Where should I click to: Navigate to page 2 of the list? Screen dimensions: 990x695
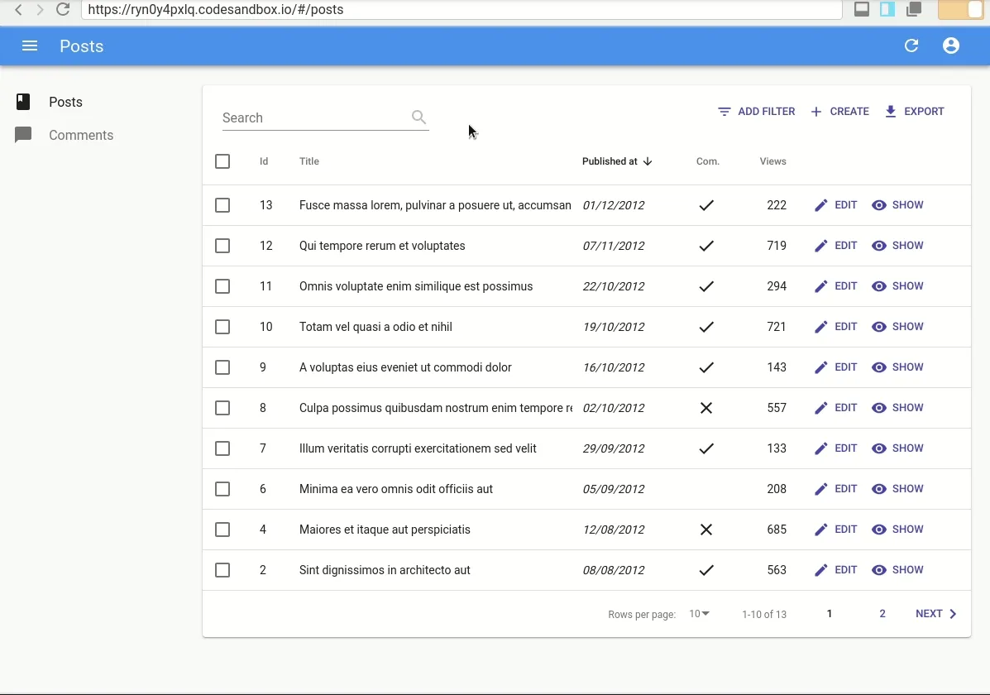882,613
